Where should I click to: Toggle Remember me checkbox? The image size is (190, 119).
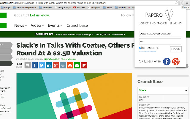[x=140, y=48]
